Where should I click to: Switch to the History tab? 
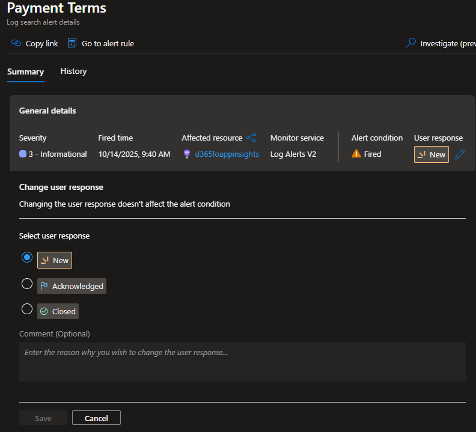(73, 71)
